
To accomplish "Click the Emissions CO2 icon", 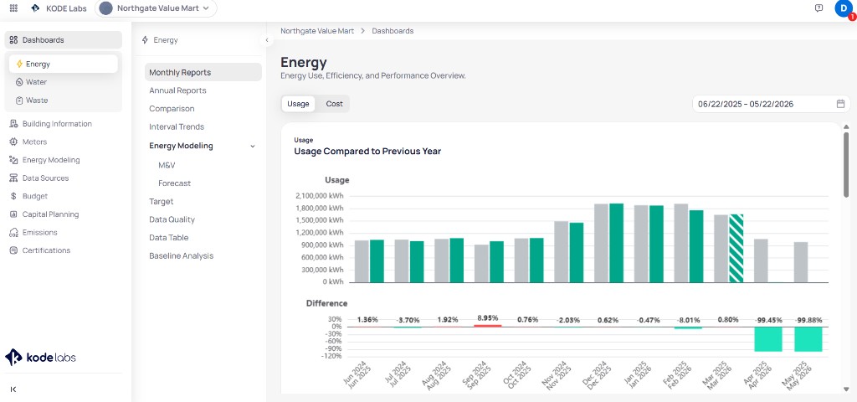I will [13, 233].
